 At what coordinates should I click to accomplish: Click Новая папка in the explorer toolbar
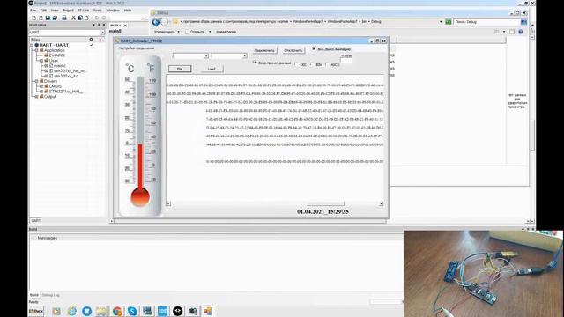tap(226, 32)
